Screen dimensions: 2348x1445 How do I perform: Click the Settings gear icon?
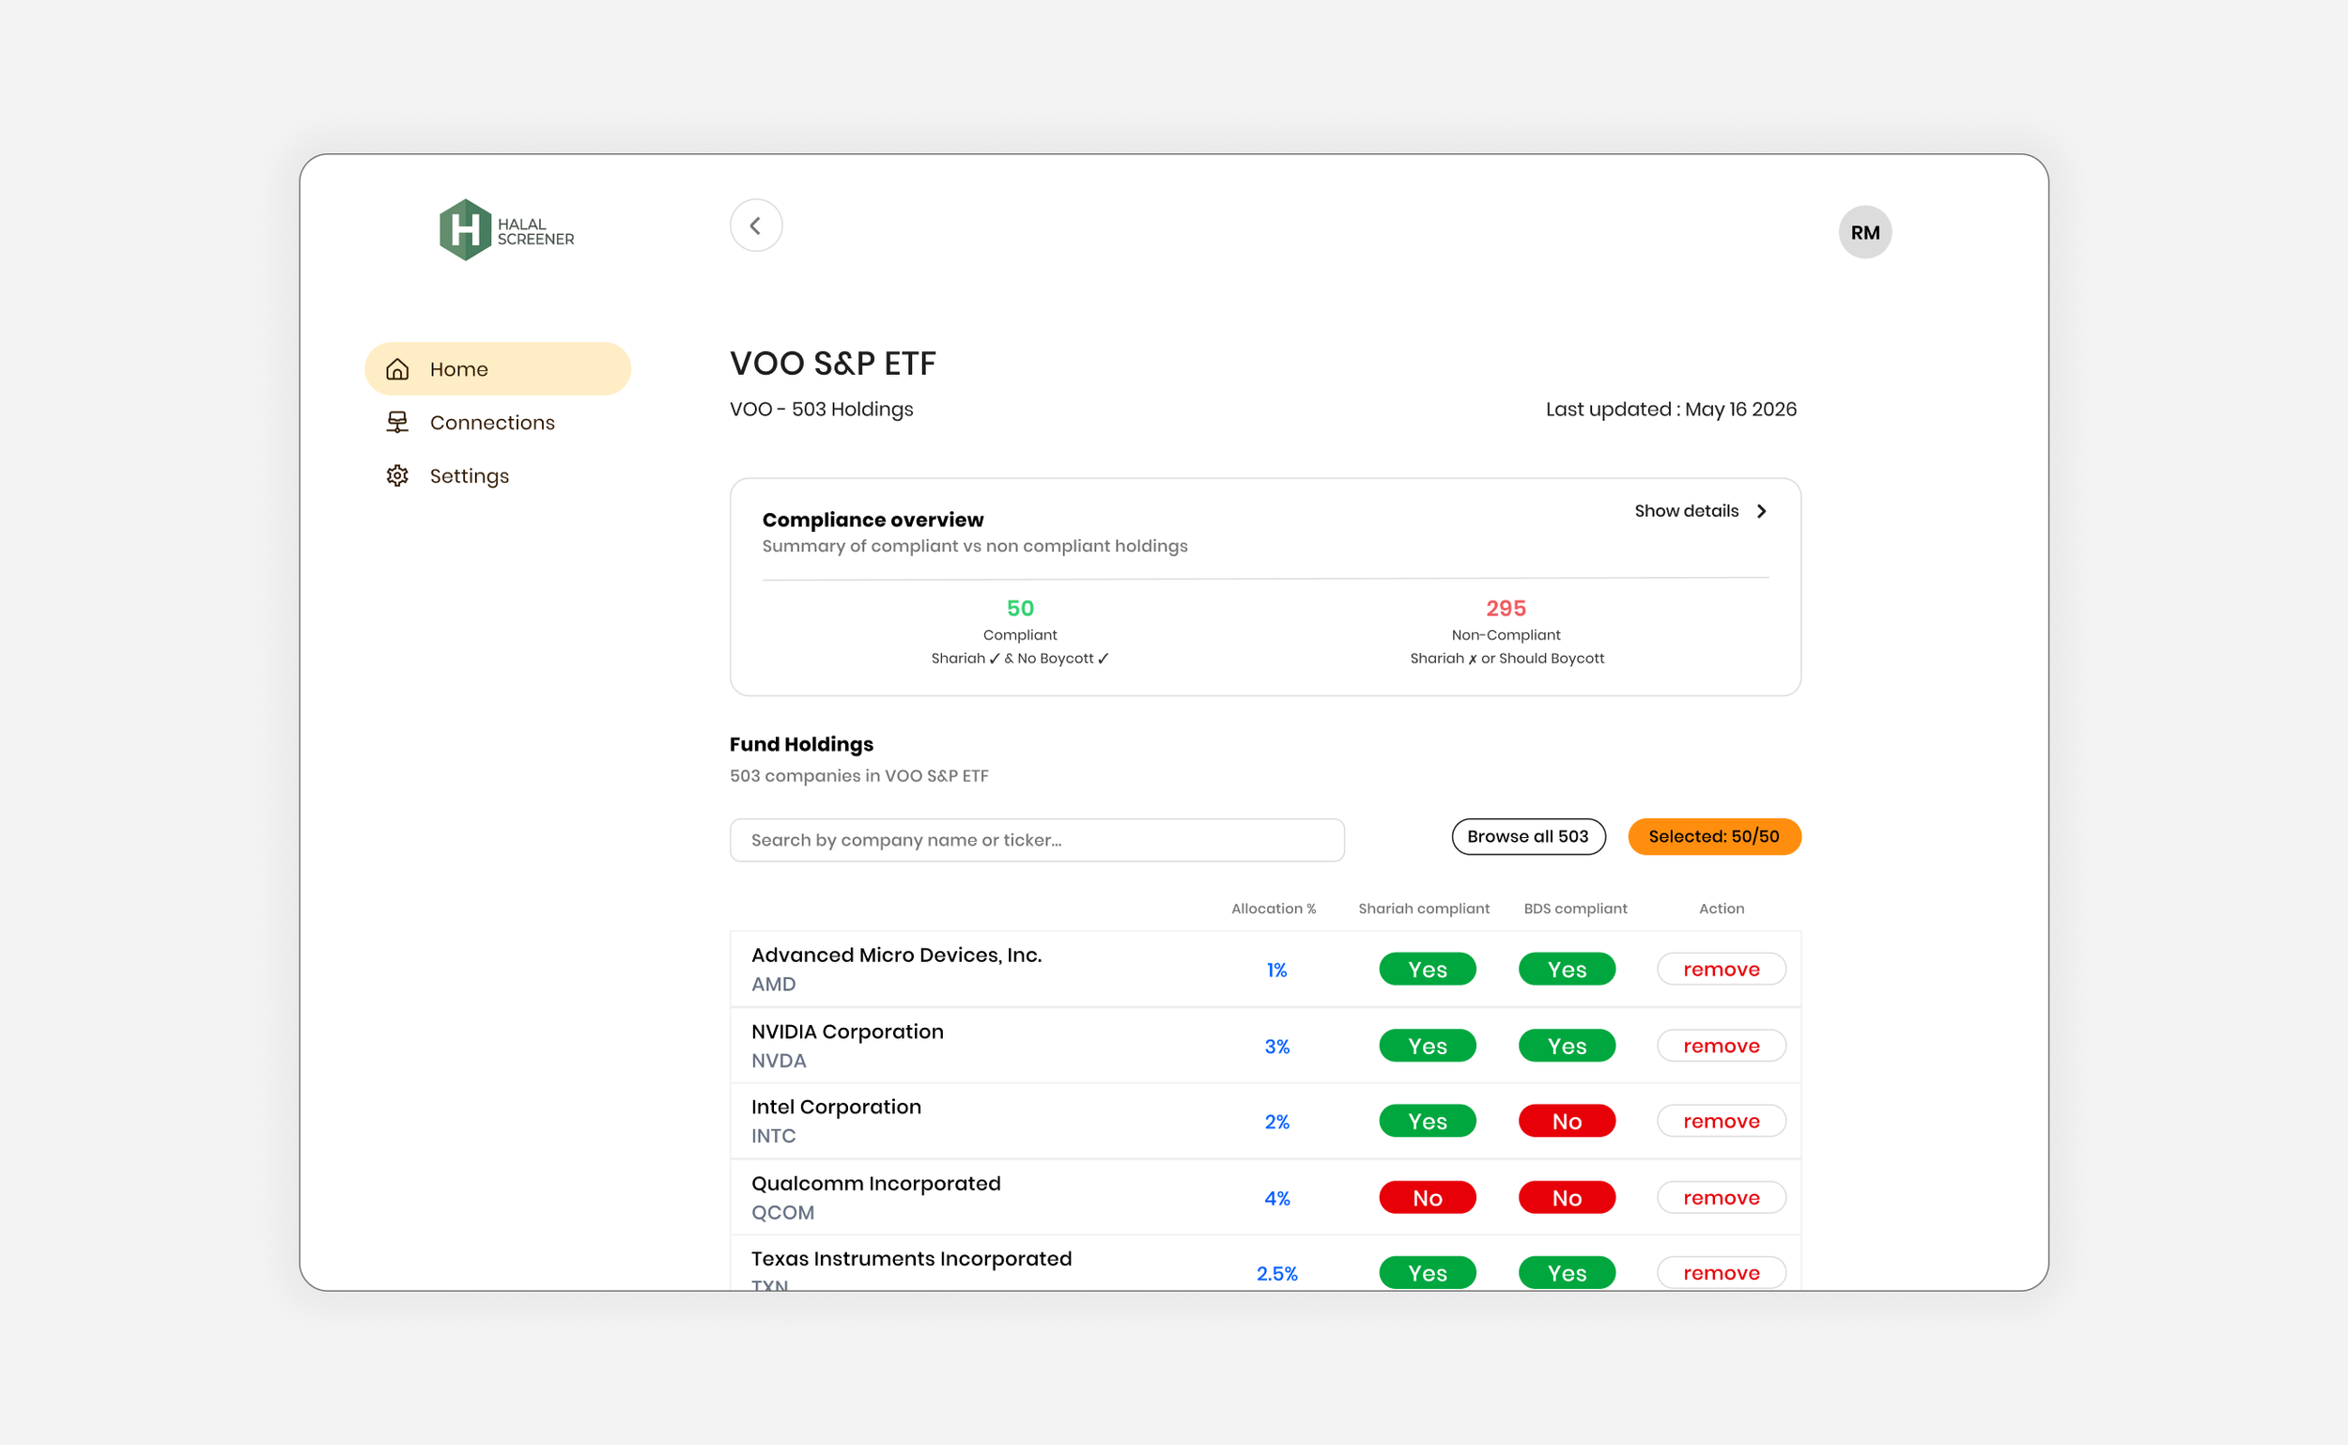[x=397, y=476]
